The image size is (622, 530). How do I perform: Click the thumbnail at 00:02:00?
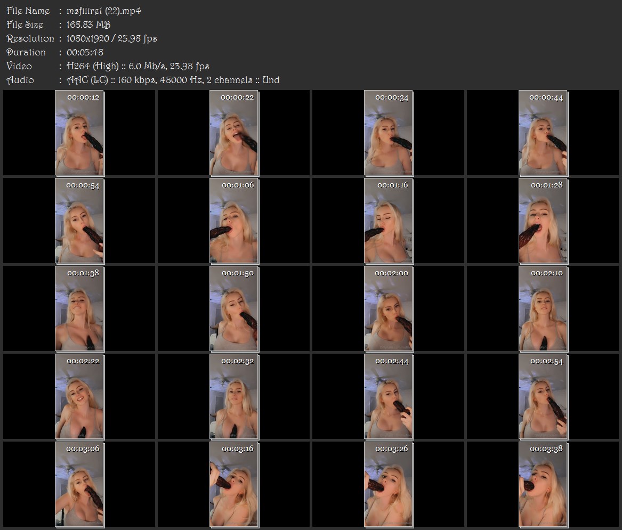point(389,309)
